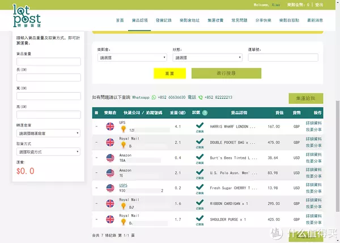340x243 pixels.
Task: Click the status checkmark in the Burt's Bees row
Action: point(199,157)
